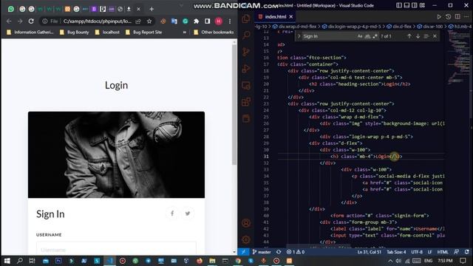Reload the page in Chrome
473x266 pixels.
pyautogui.click(x=31, y=21)
